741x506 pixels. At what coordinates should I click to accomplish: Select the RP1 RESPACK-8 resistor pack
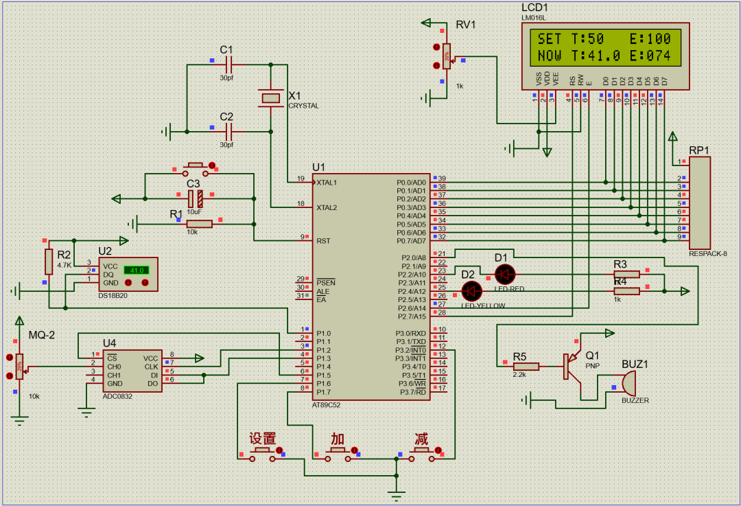click(699, 203)
